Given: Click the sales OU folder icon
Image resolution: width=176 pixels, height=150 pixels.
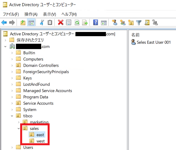Looking at the screenshot, I should [x=25, y=128].
